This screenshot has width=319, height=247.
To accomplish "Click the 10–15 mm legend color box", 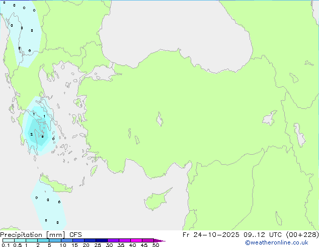I will 67,240.
